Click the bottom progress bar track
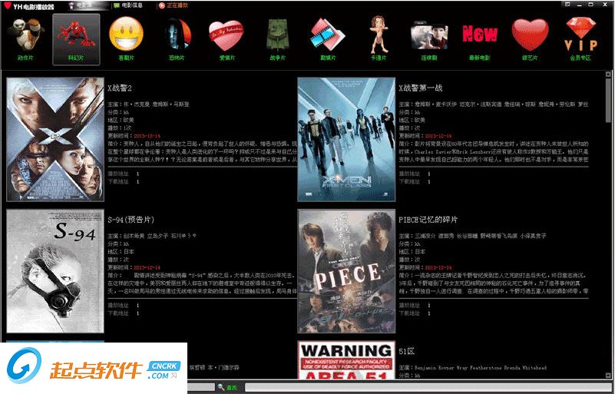Image resolution: width=615 pixels, height=394 pixels. coord(428,387)
